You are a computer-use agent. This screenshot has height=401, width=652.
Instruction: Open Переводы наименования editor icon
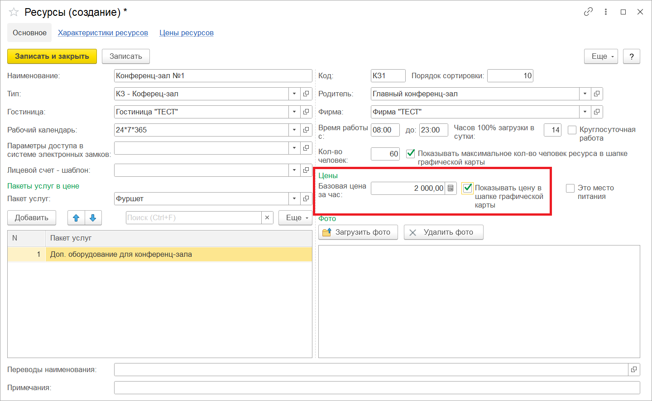(x=634, y=369)
